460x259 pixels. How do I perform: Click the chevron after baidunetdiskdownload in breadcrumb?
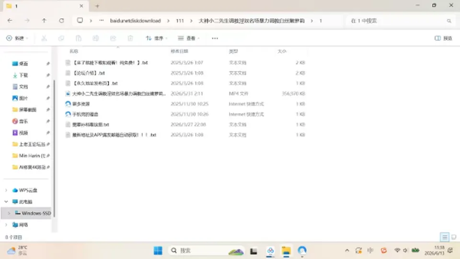coord(168,21)
